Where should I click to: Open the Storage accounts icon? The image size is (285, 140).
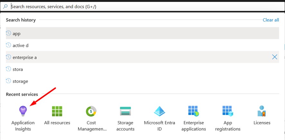(125, 111)
